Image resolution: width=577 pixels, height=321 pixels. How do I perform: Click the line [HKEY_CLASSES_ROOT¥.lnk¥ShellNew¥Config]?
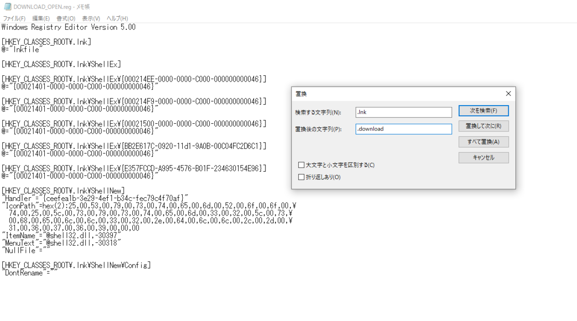point(76,265)
